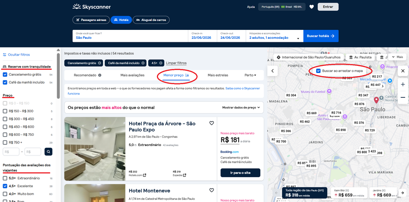Advance region carousel with right arrow
This screenshot has height=202, width=409.
click(403, 193)
